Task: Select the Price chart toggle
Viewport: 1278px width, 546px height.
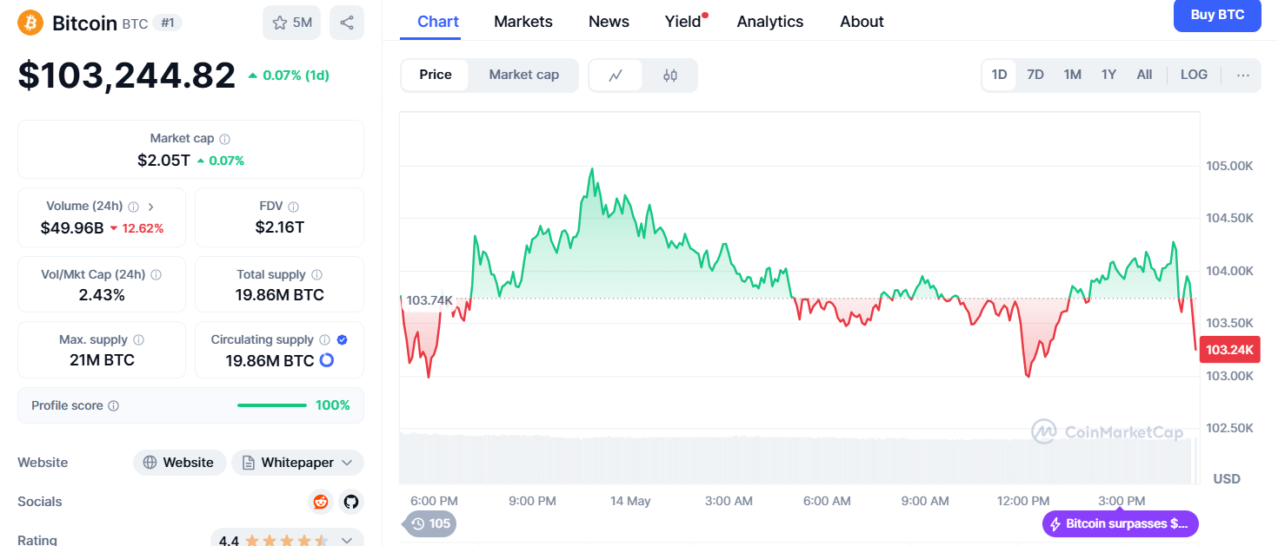Action: [x=436, y=76]
